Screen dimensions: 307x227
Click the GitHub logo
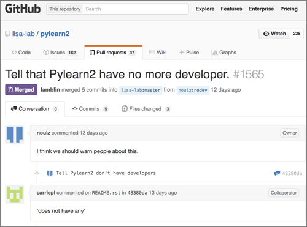(23, 9)
